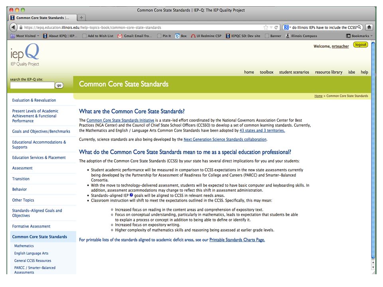Star this page with the bookmark star

click(266, 28)
